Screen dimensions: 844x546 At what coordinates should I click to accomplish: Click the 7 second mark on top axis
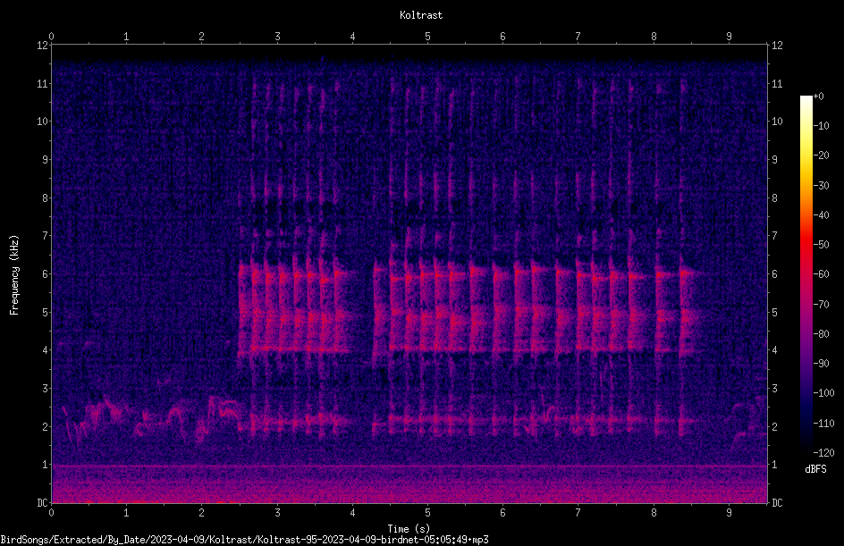578,37
